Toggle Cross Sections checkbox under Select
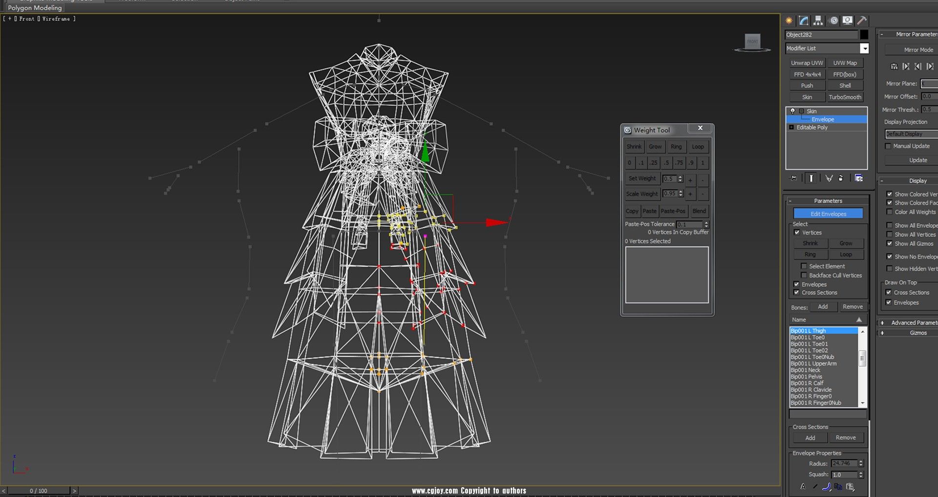 (797, 292)
